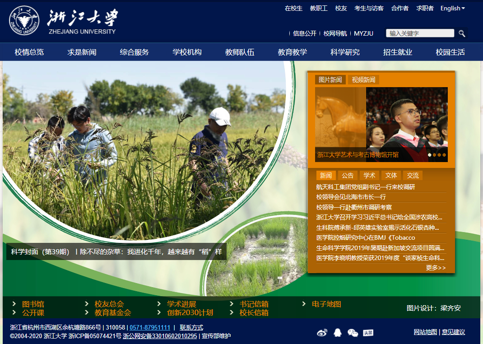Open the 校情总览 navigation menu
483x344 pixels.
pos(29,52)
